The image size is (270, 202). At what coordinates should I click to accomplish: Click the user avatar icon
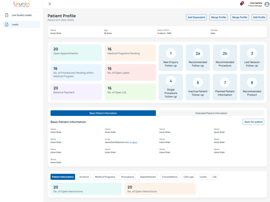pyautogui.click(x=267, y=4)
